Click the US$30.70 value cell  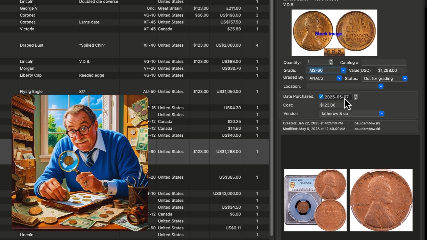click(x=231, y=68)
